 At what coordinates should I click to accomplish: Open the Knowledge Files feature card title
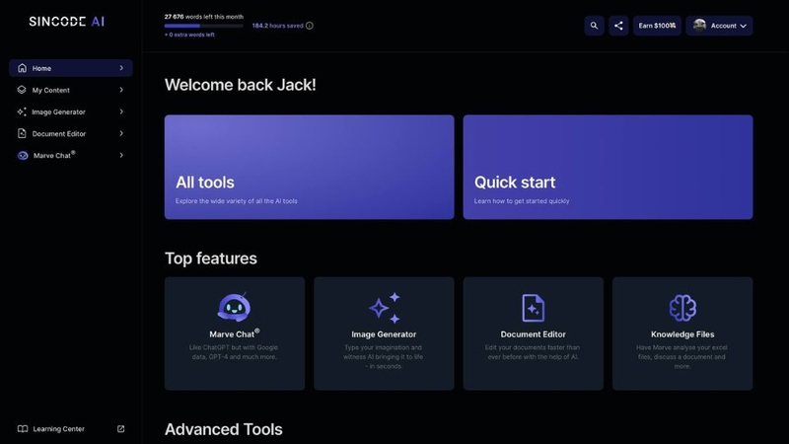click(x=682, y=334)
